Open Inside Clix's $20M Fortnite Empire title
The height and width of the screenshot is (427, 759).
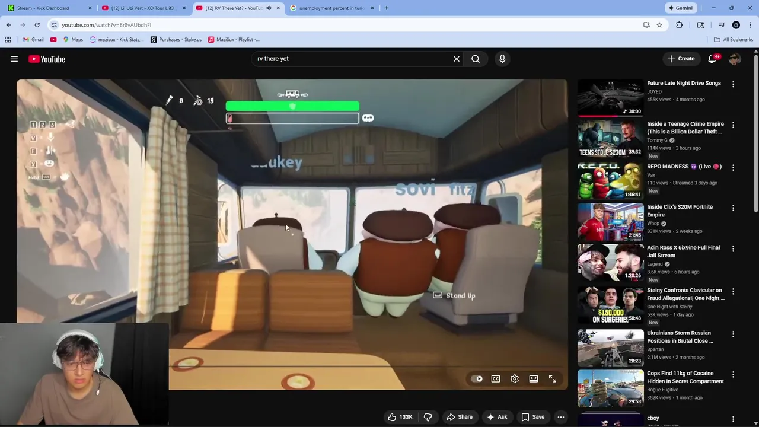[680, 211]
